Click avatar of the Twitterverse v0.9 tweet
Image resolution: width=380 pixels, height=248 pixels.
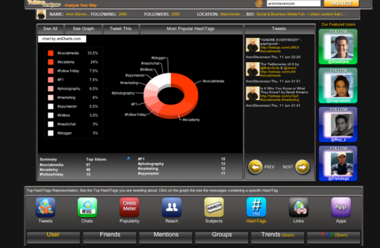coord(253,69)
